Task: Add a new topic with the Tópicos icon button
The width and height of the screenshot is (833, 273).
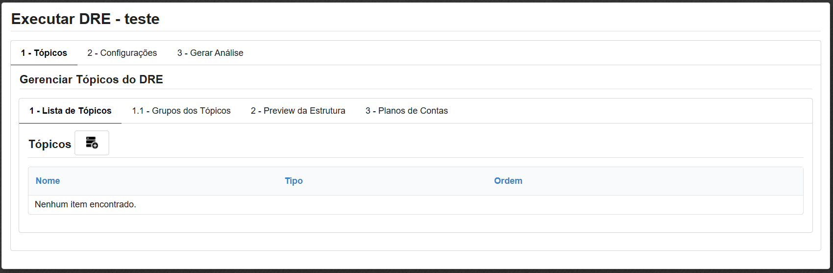Action: 92,143
